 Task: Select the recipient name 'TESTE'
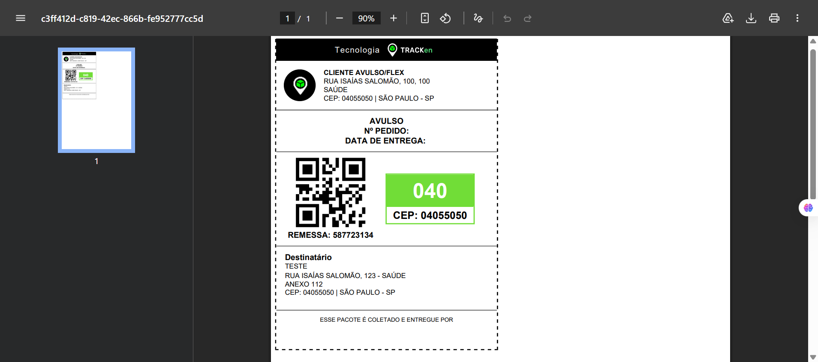point(296,266)
